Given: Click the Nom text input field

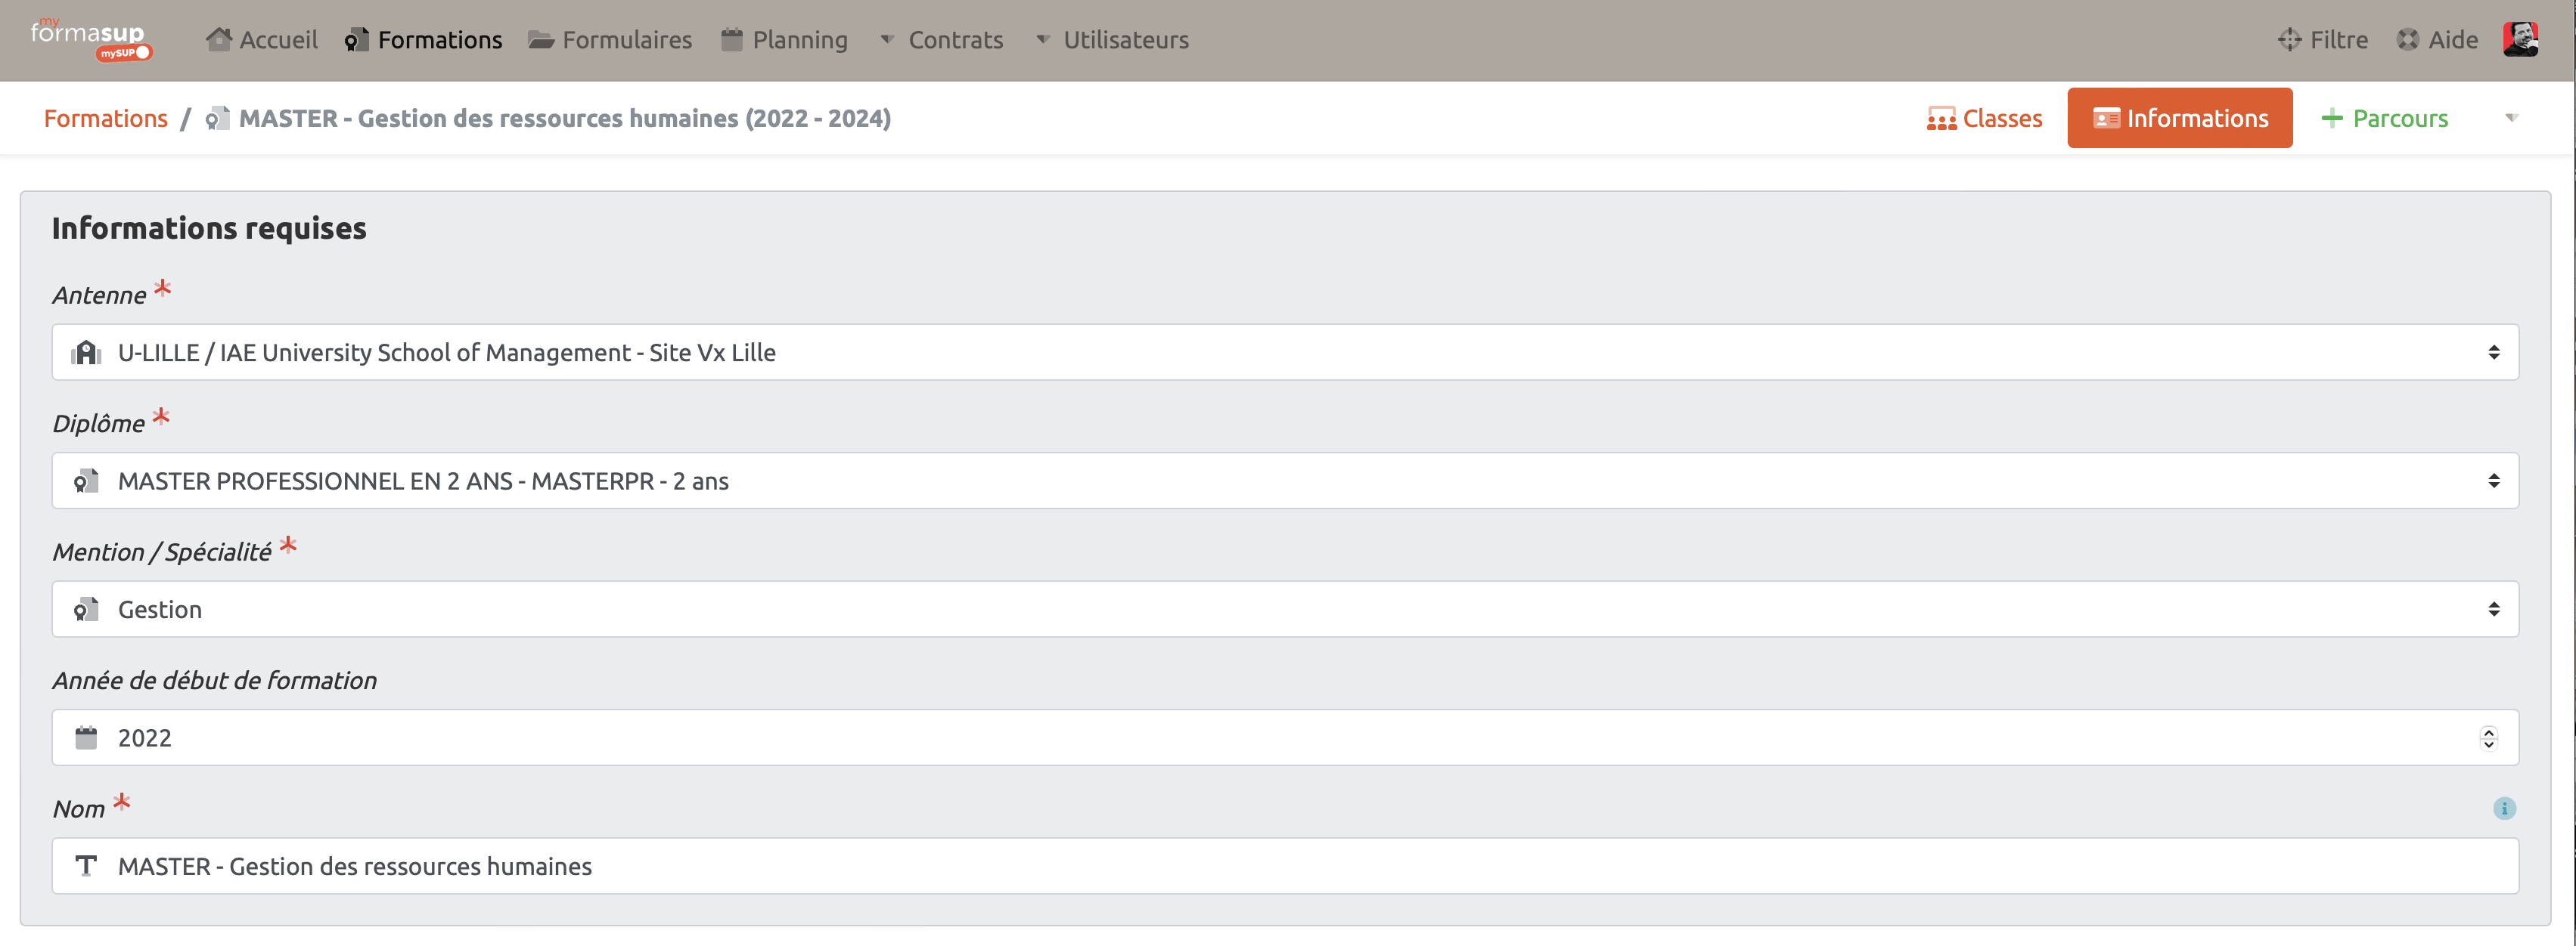Looking at the screenshot, I should (x=1284, y=866).
